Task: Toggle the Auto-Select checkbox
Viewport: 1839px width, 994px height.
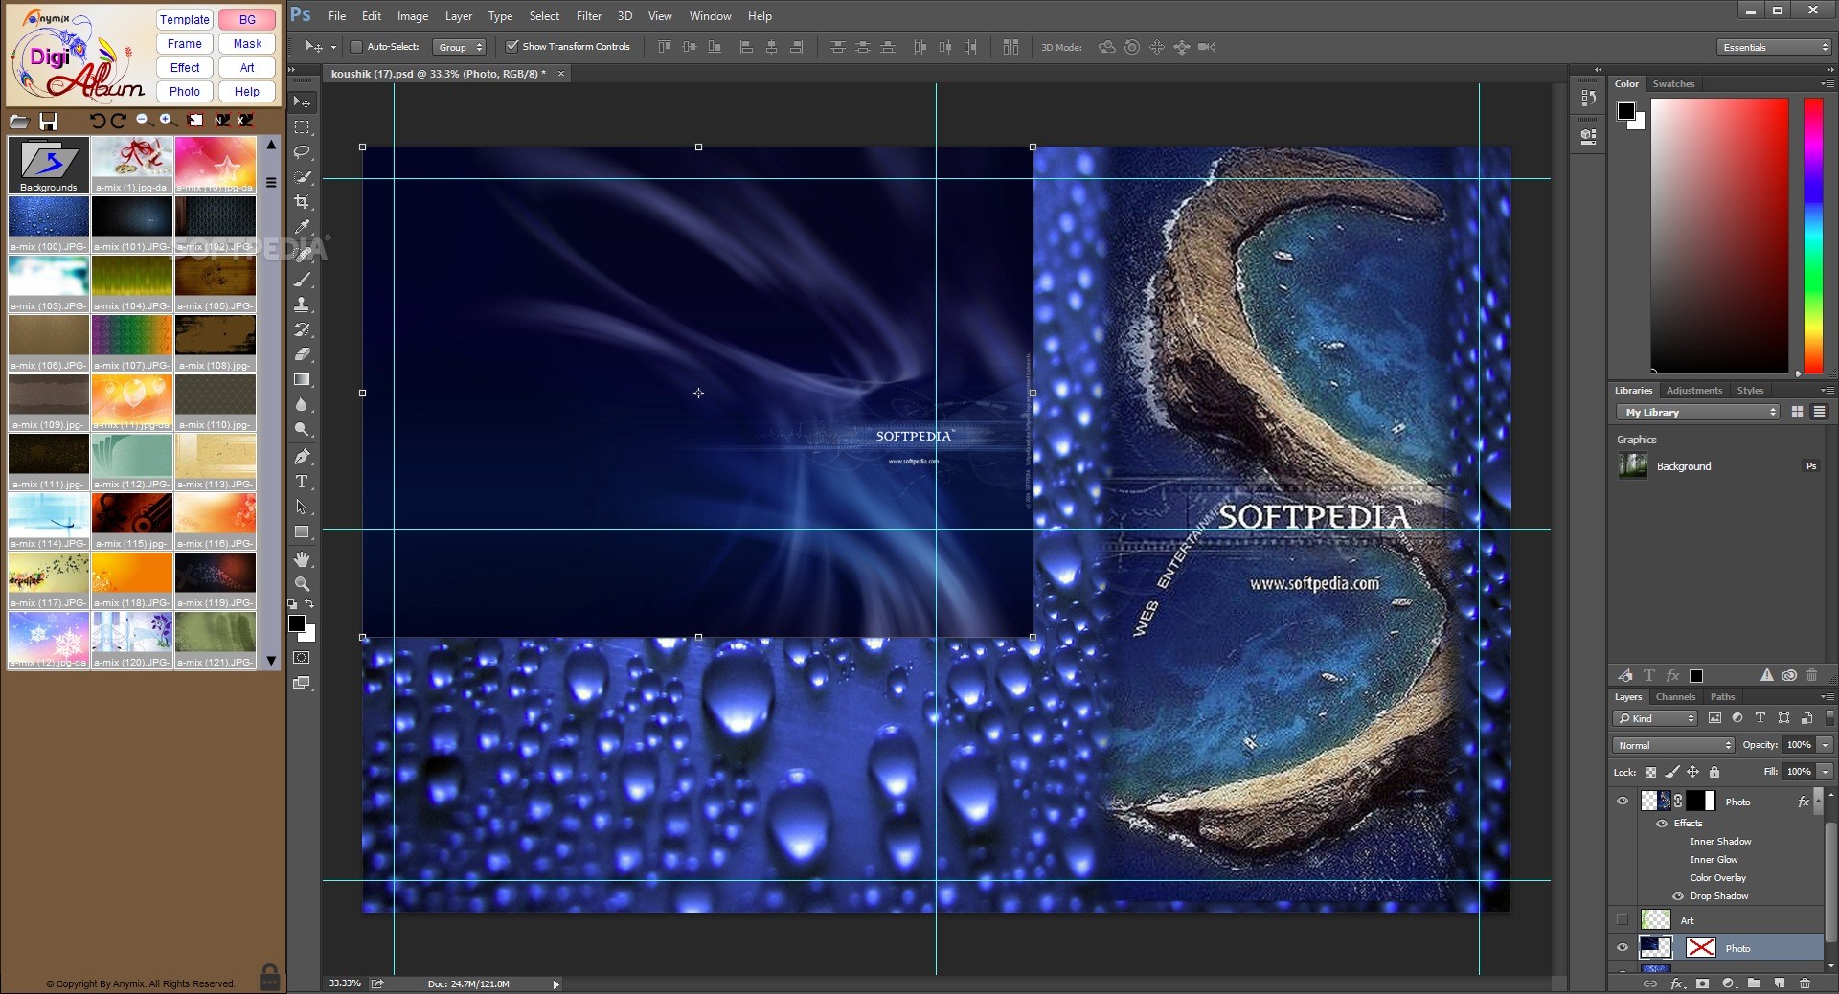Action: click(x=356, y=47)
